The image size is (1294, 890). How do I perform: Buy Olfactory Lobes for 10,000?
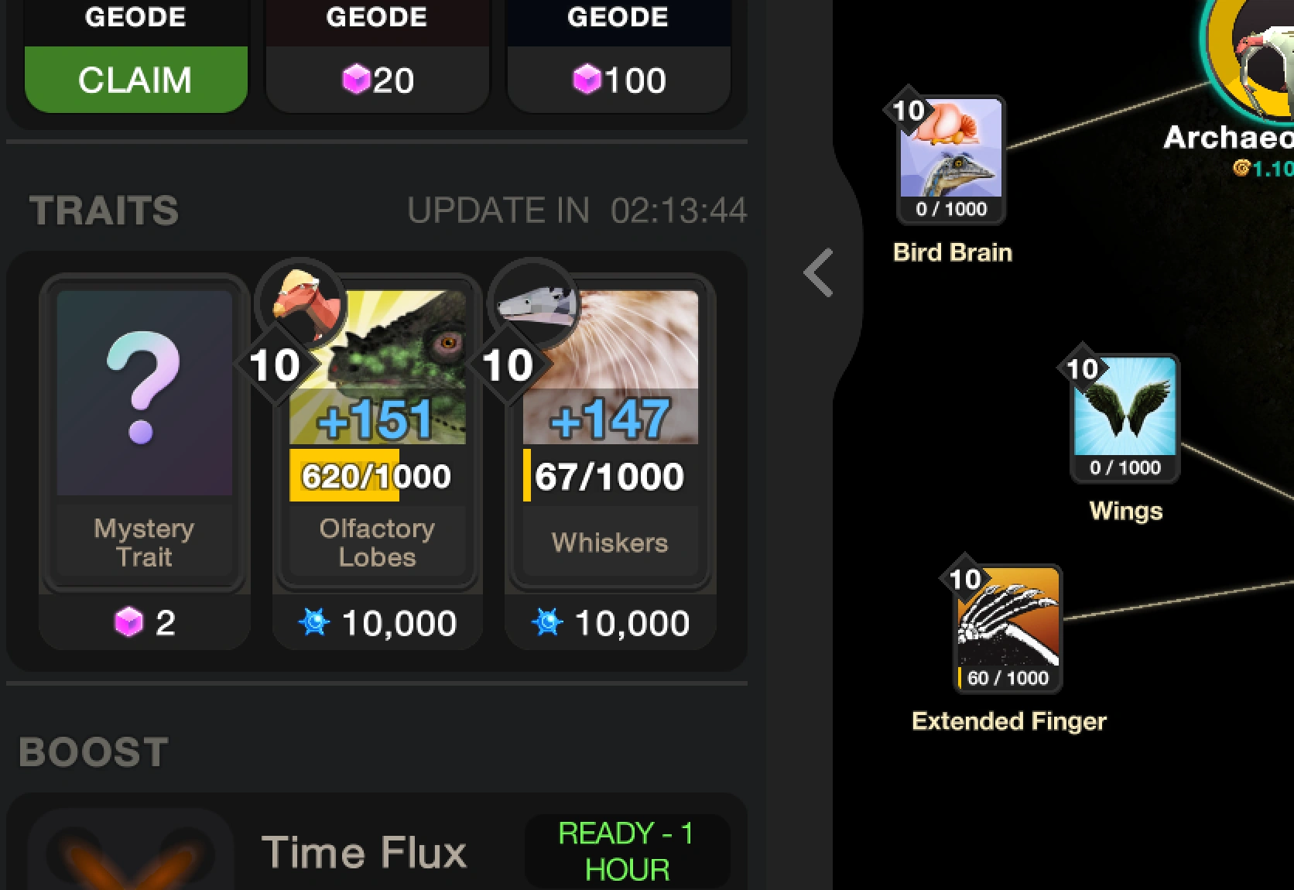378,622
